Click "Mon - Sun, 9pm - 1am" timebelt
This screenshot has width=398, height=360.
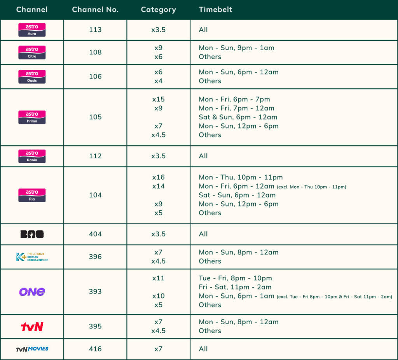pyautogui.click(x=237, y=48)
